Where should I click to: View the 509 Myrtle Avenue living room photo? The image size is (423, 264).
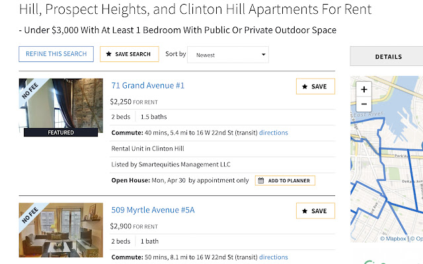pos(61,232)
